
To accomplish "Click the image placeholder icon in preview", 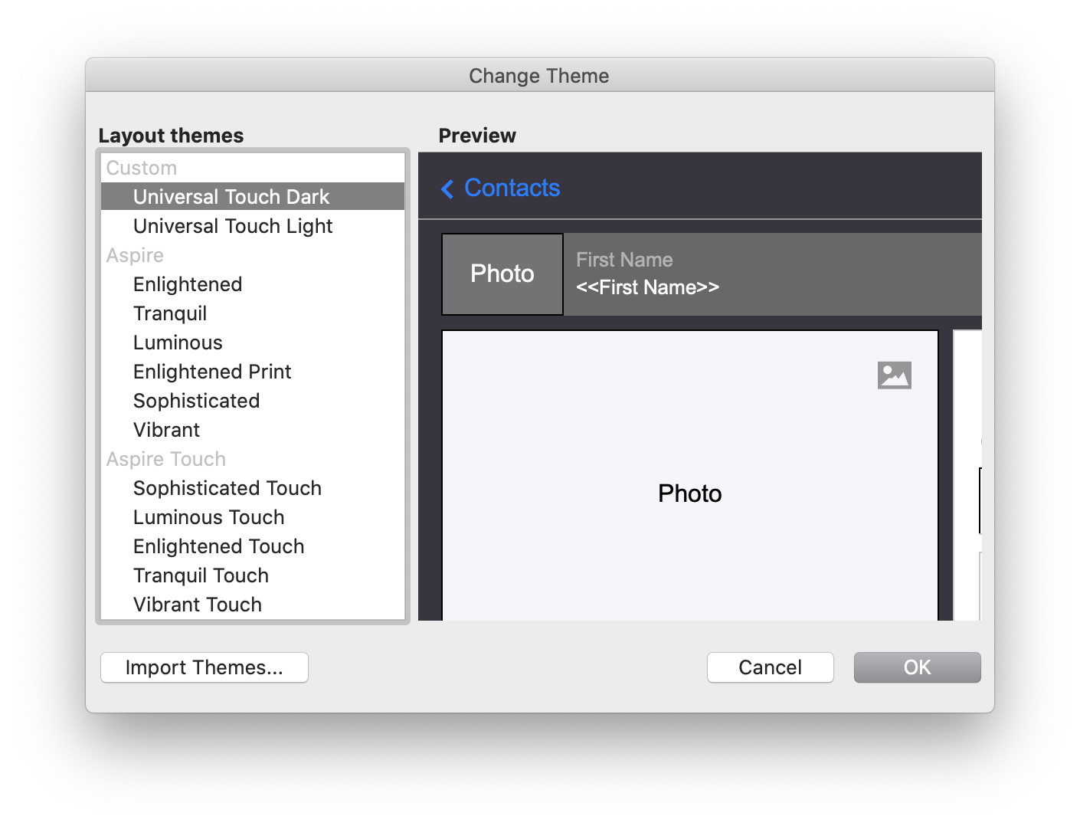I will click(x=894, y=375).
